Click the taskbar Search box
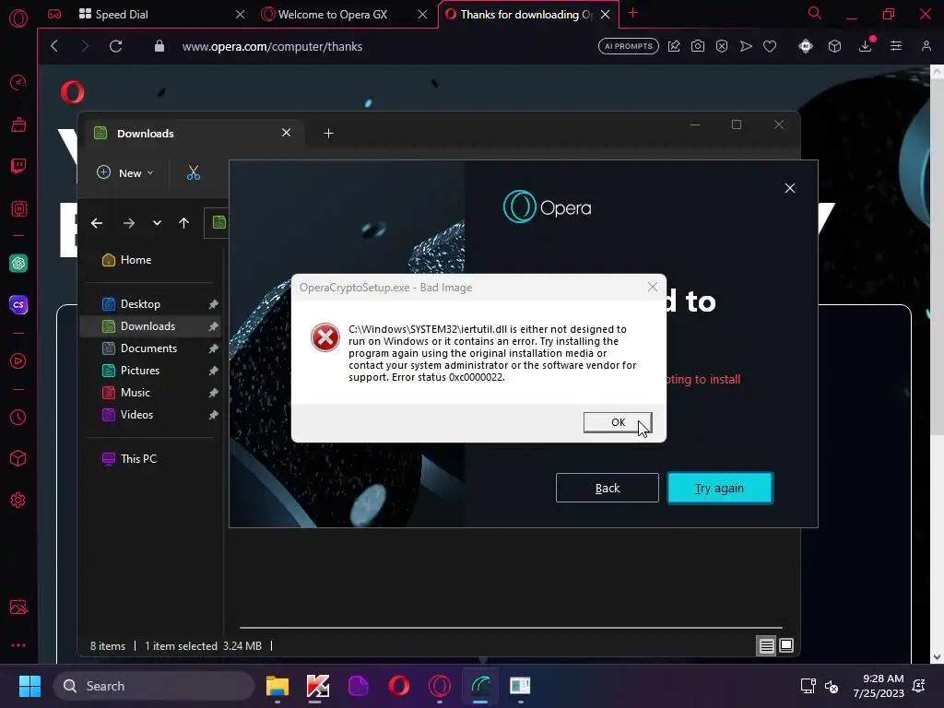Viewport: 944px width, 708px height. point(154,686)
